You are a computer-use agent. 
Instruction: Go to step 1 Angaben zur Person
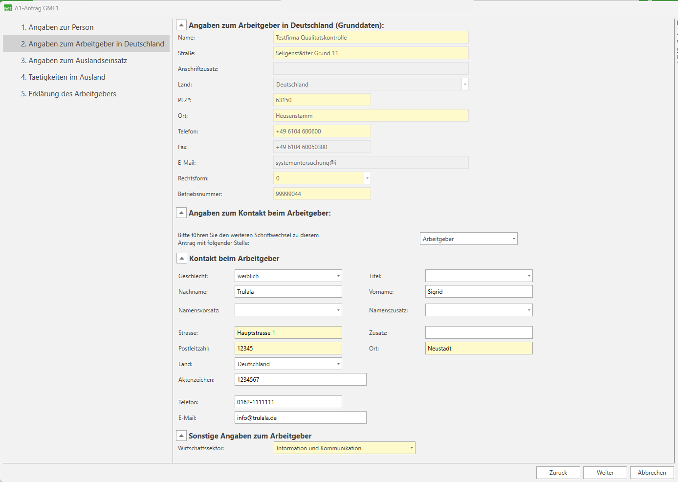click(57, 27)
